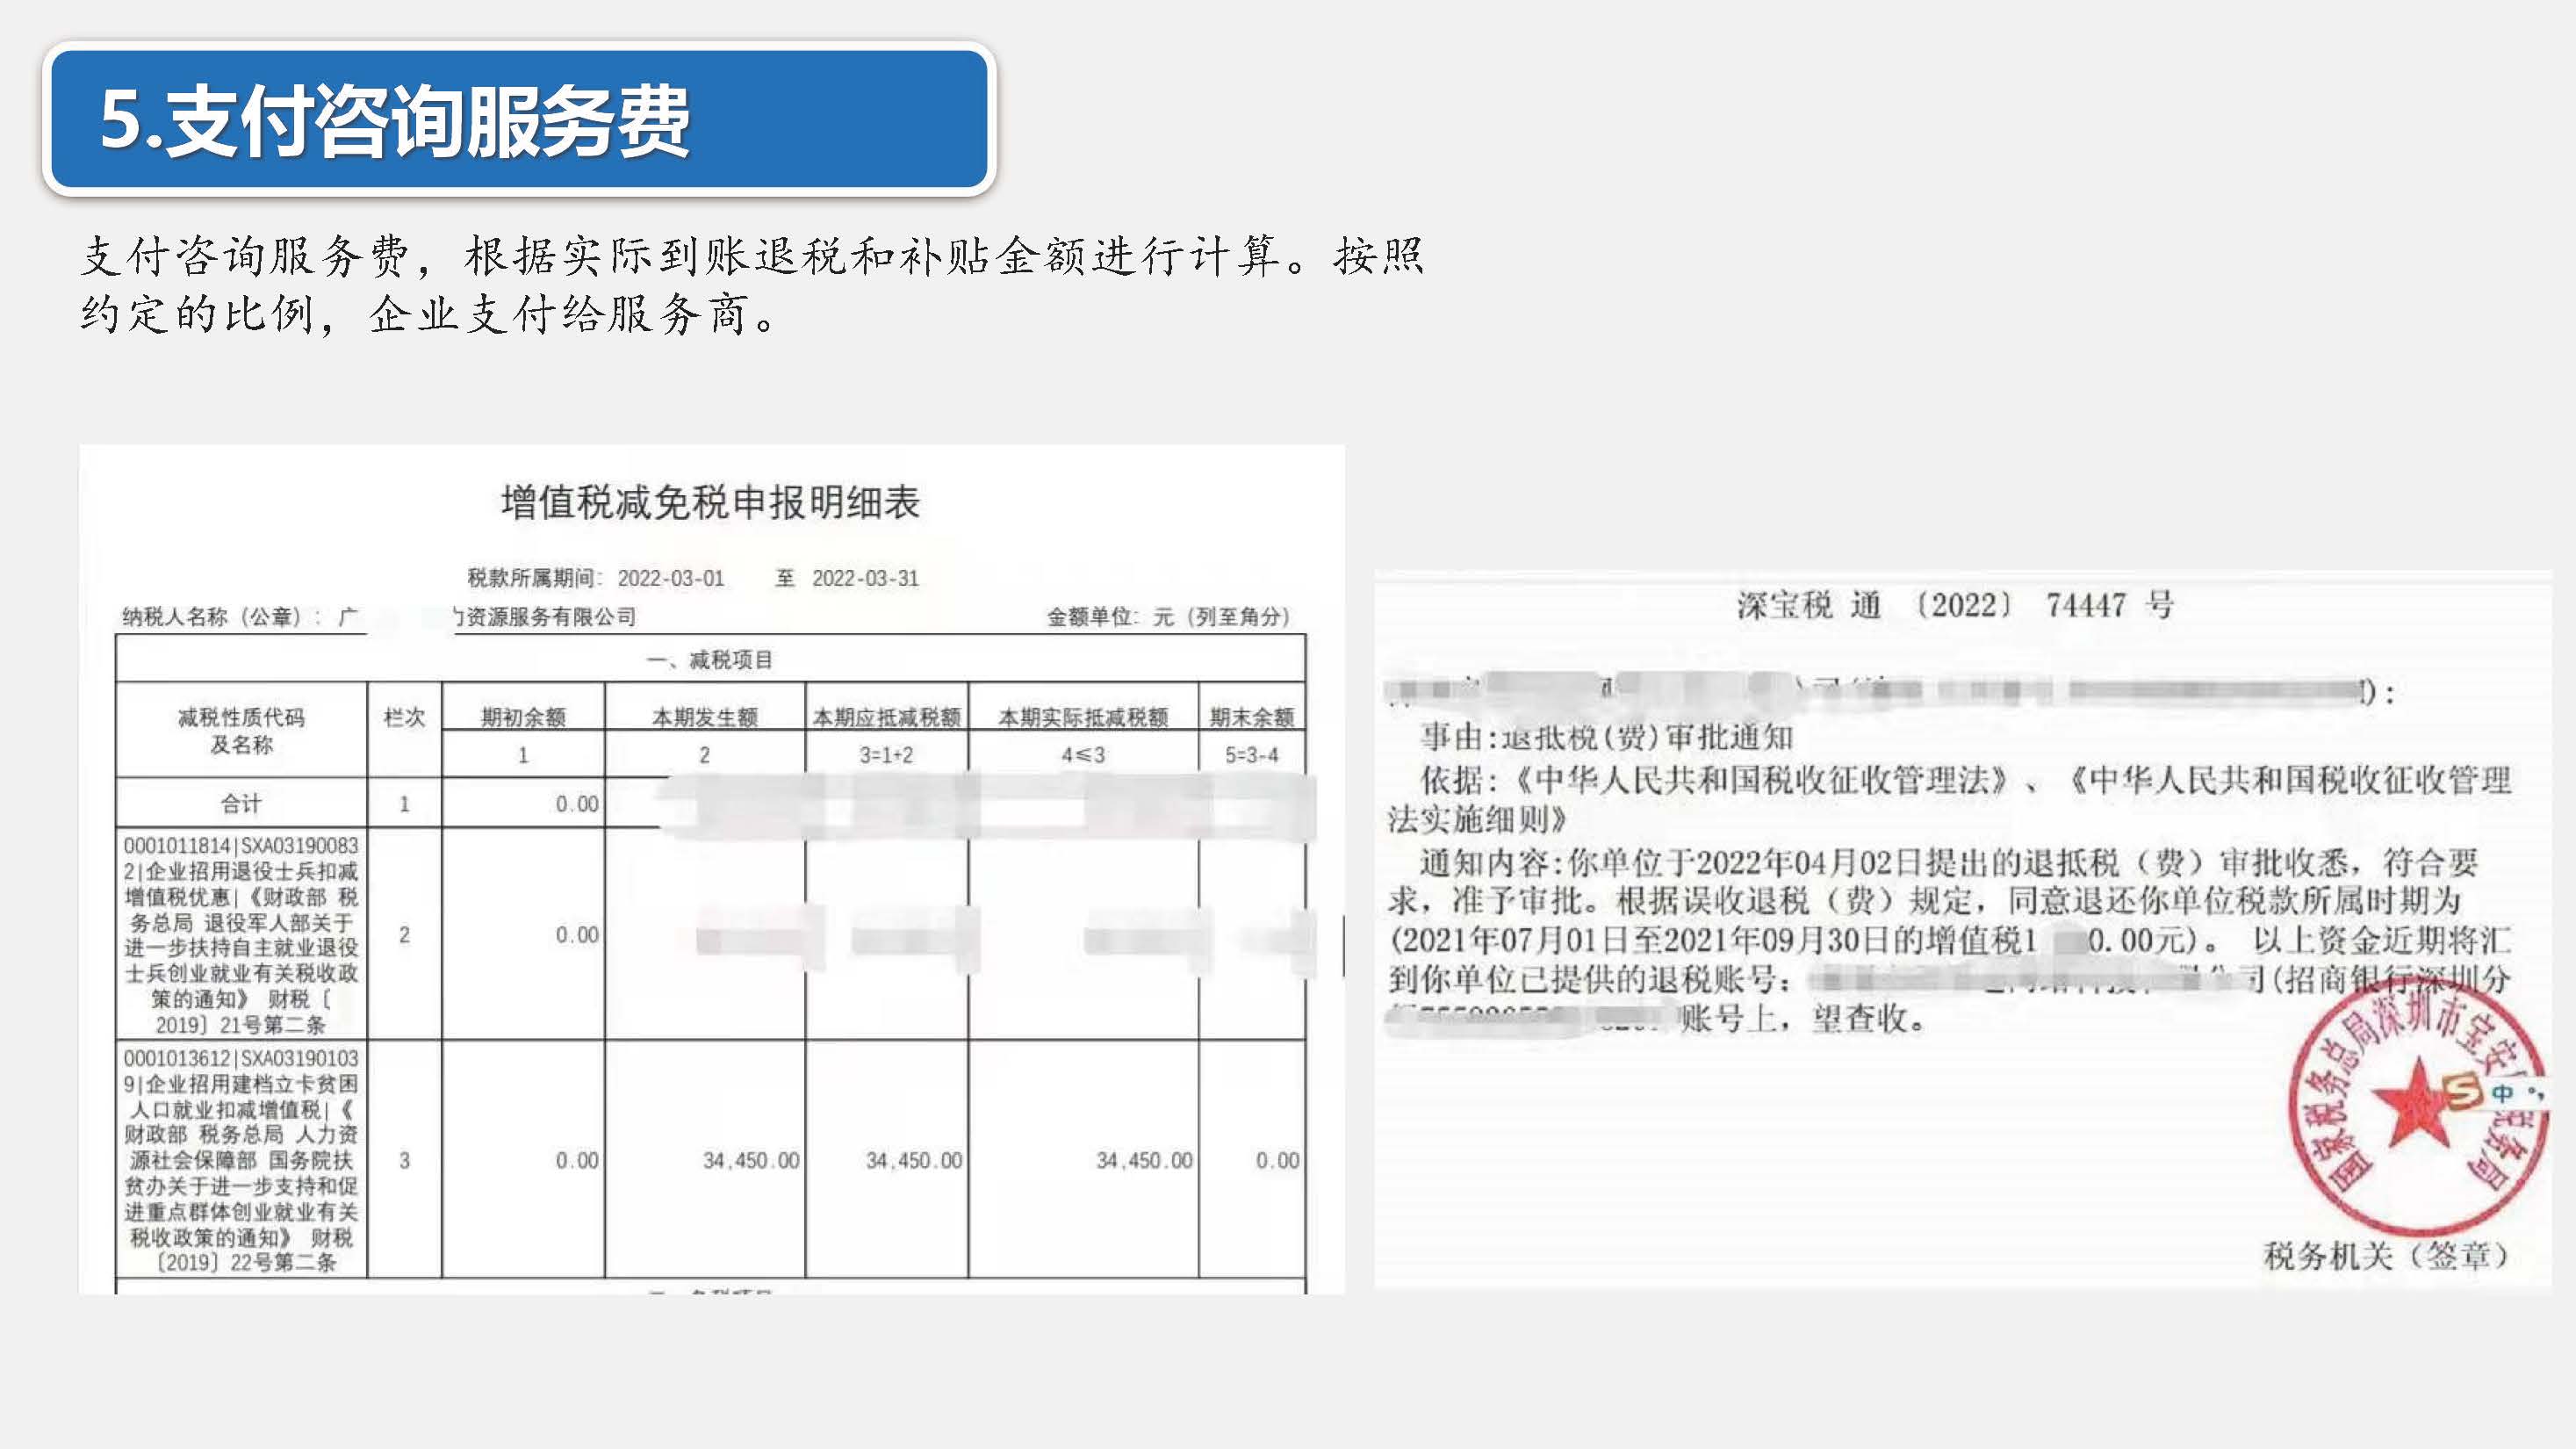Click 34,450.00 under 本期应抵减税额
Screen dimensions: 2576x1449
coord(914,1160)
